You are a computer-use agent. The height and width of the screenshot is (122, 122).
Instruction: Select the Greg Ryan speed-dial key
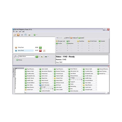tap(81, 41)
